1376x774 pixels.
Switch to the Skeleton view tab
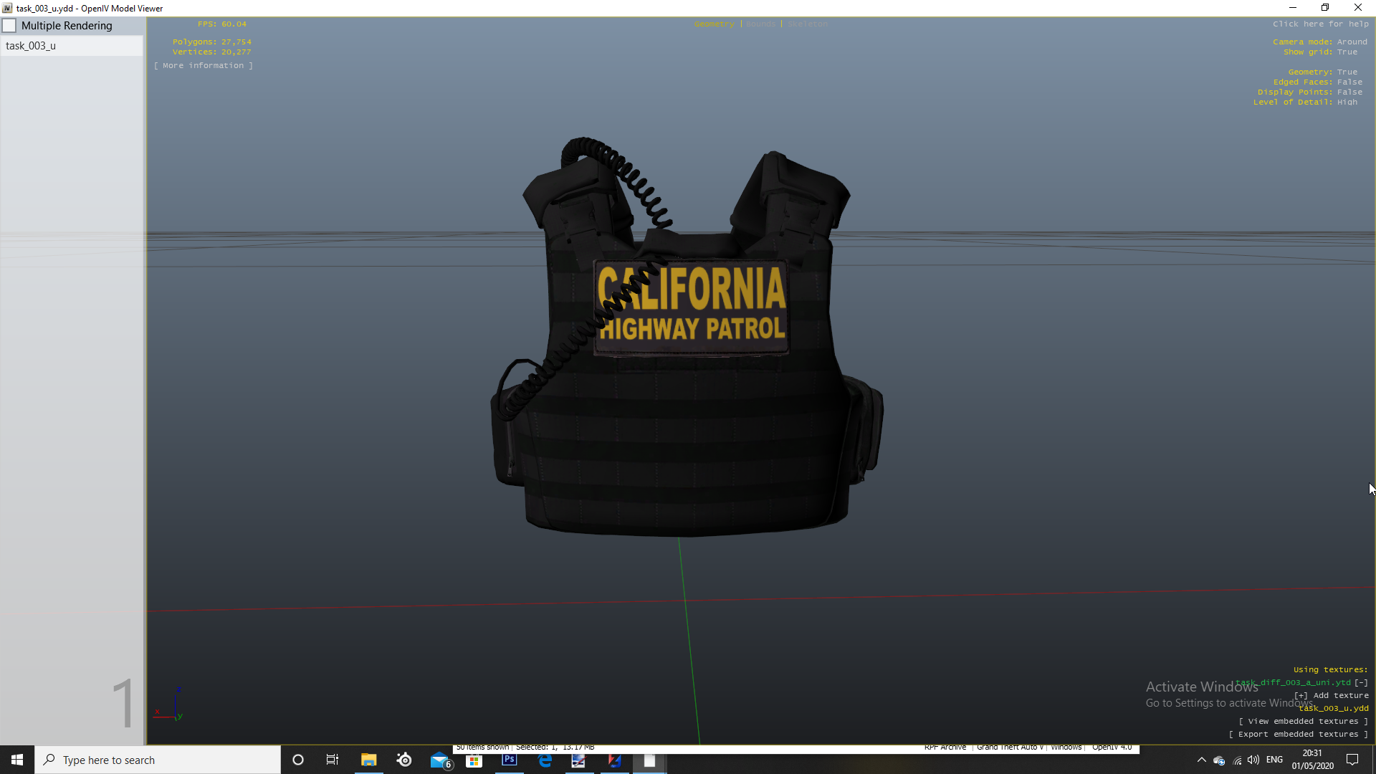click(808, 24)
